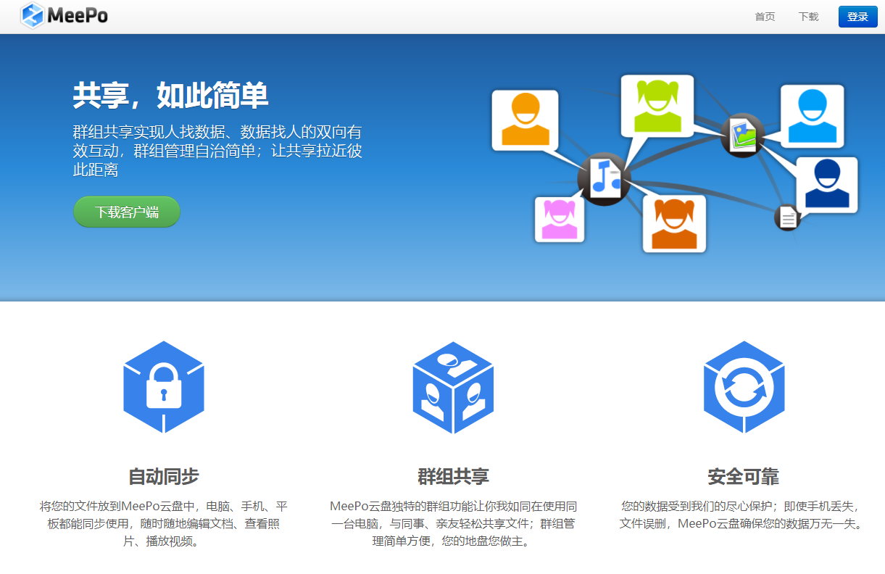Select the pink pigtail girl avatar
Screen dimensions: 885x574
coord(560,219)
